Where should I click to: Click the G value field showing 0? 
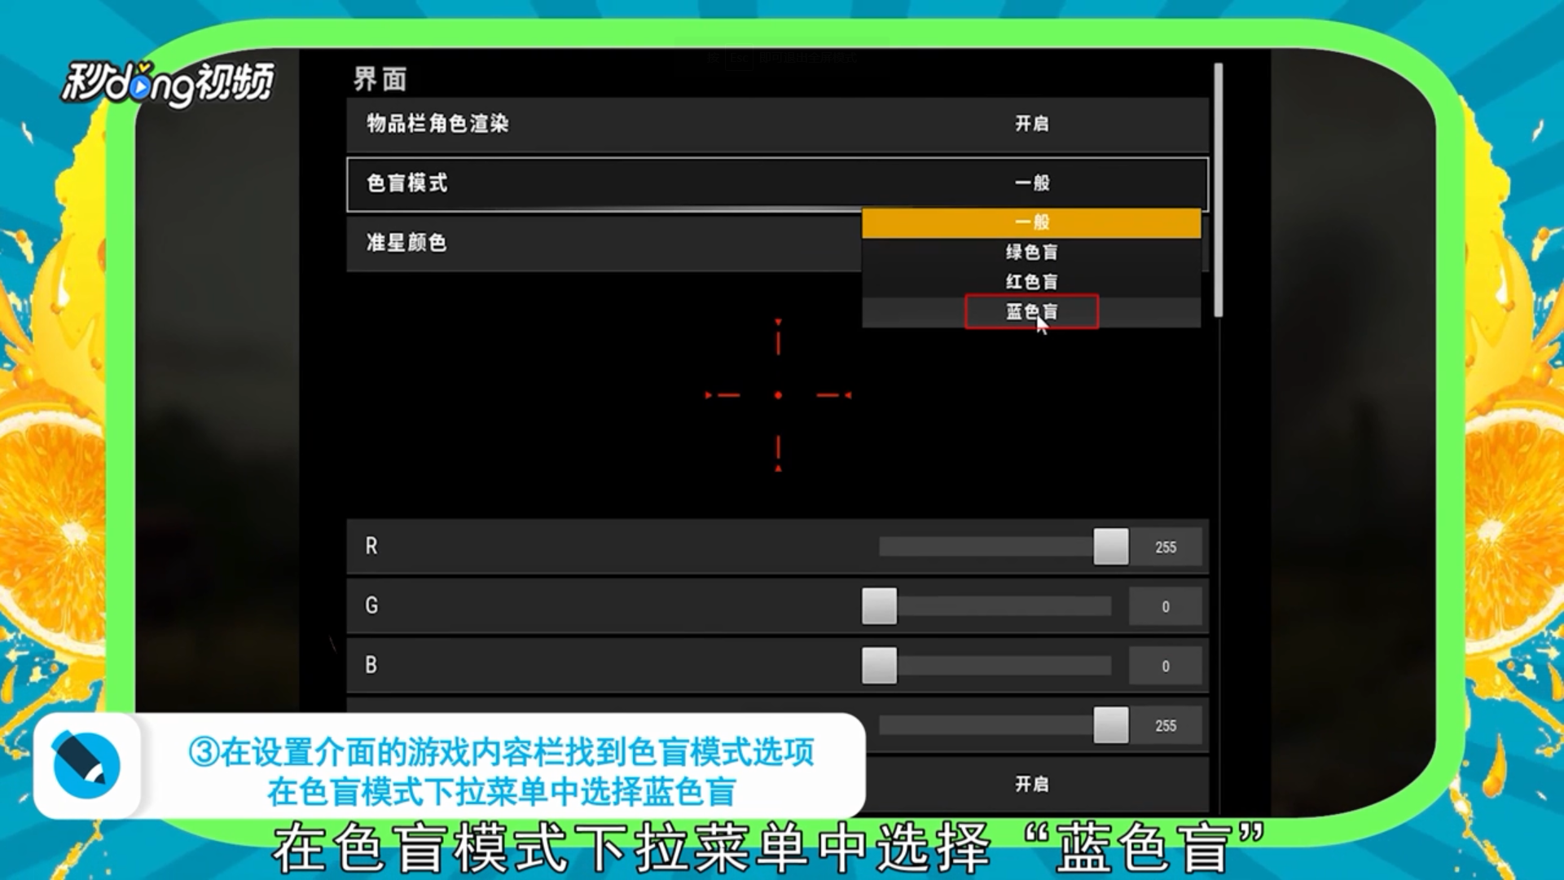tap(1165, 606)
